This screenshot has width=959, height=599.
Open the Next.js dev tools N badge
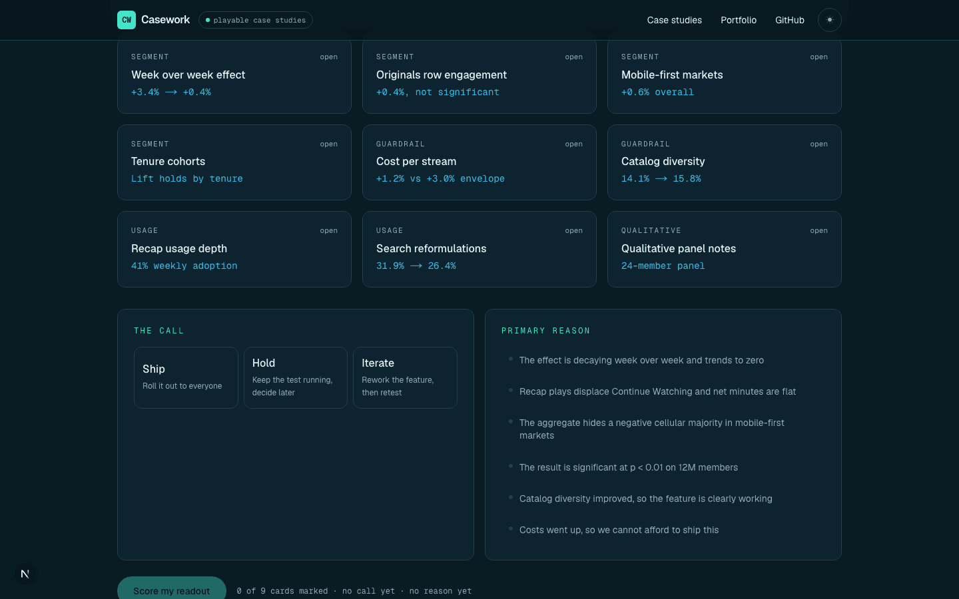[x=25, y=574]
